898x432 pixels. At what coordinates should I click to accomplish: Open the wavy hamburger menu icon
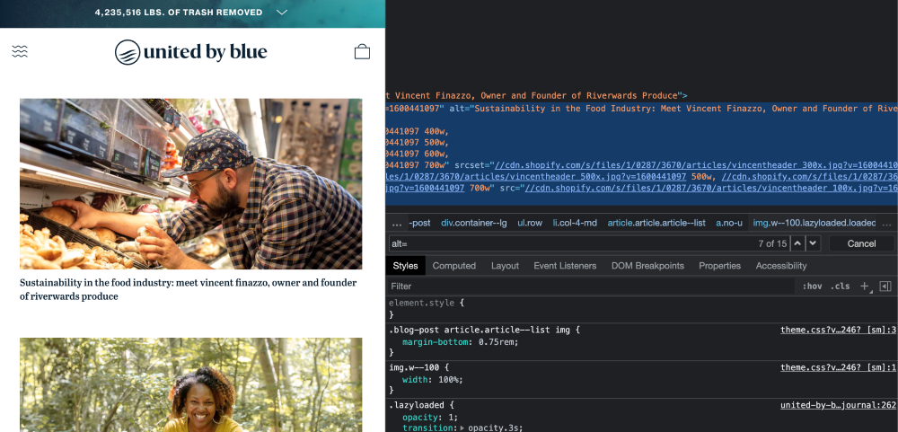[20, 51]
